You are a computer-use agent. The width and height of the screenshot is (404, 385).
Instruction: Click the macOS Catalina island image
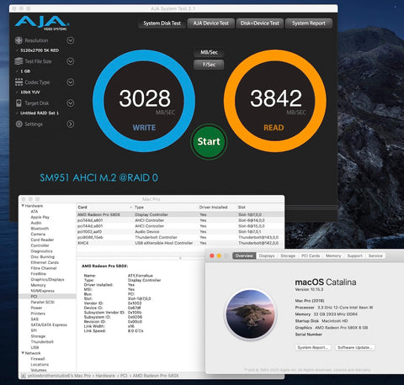pyautogui.click(x=250, y=314)
